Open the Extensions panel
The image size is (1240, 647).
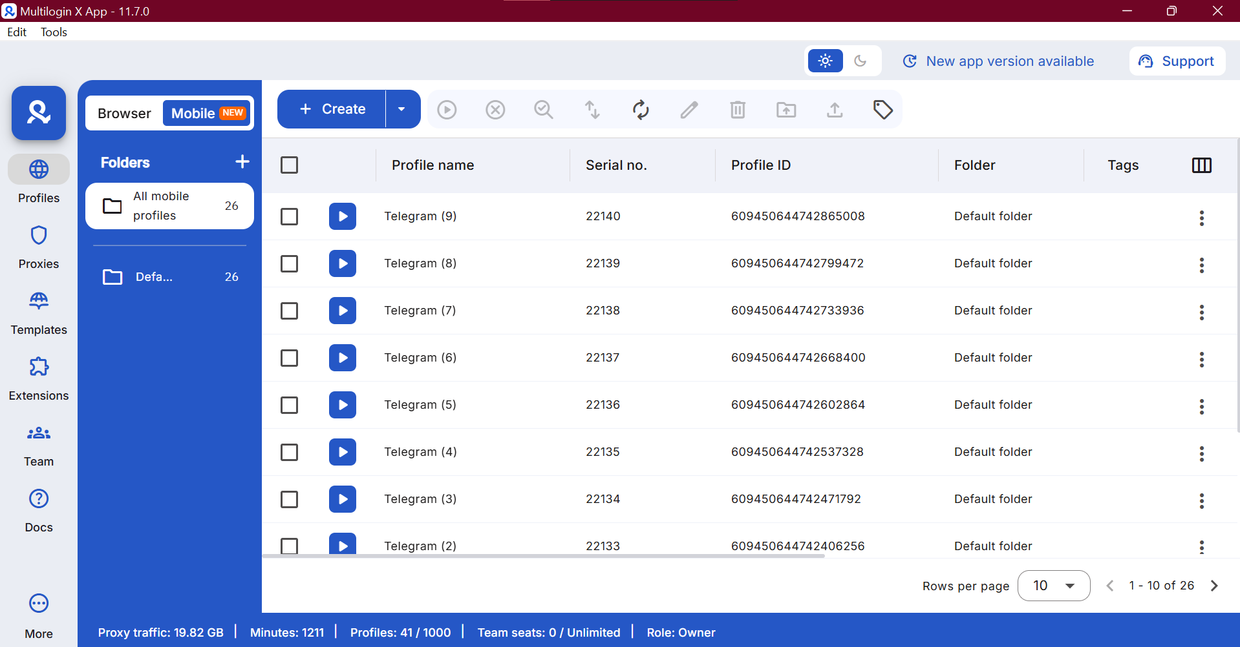[38, 378]
